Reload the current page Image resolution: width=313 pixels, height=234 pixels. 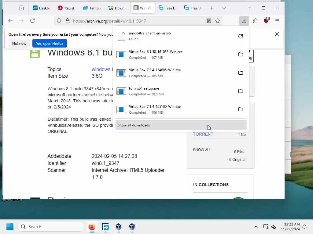32,21
